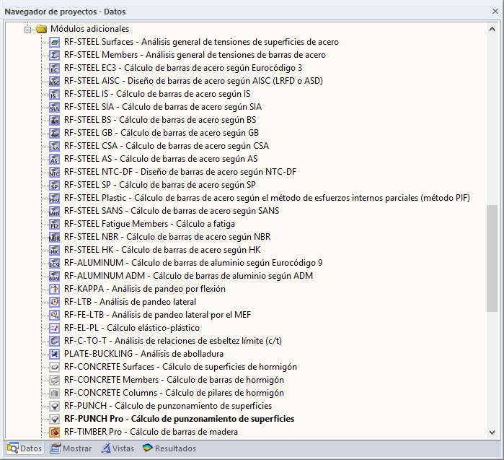Image resolution: width=504 pixels, height=460 pixels.
Task: Select bold RF-PUNCH Pro entry
Action: tap(180, 419)
